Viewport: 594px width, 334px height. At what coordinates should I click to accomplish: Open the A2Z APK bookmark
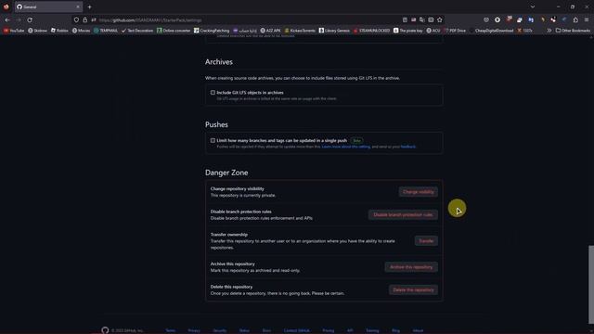tap(270, 31)
